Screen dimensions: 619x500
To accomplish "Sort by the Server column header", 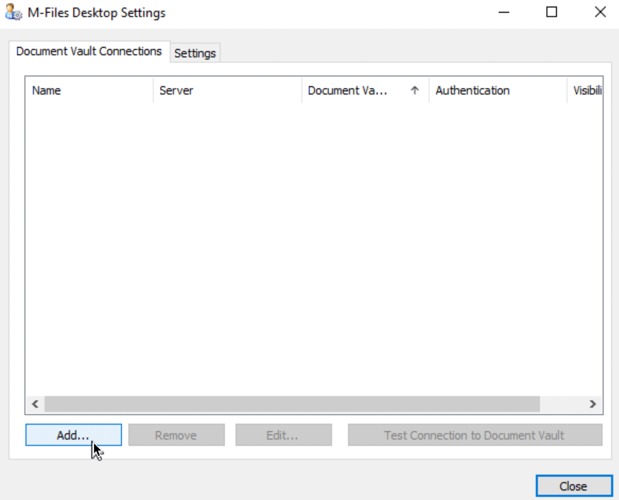I will [x=228, y=91].
